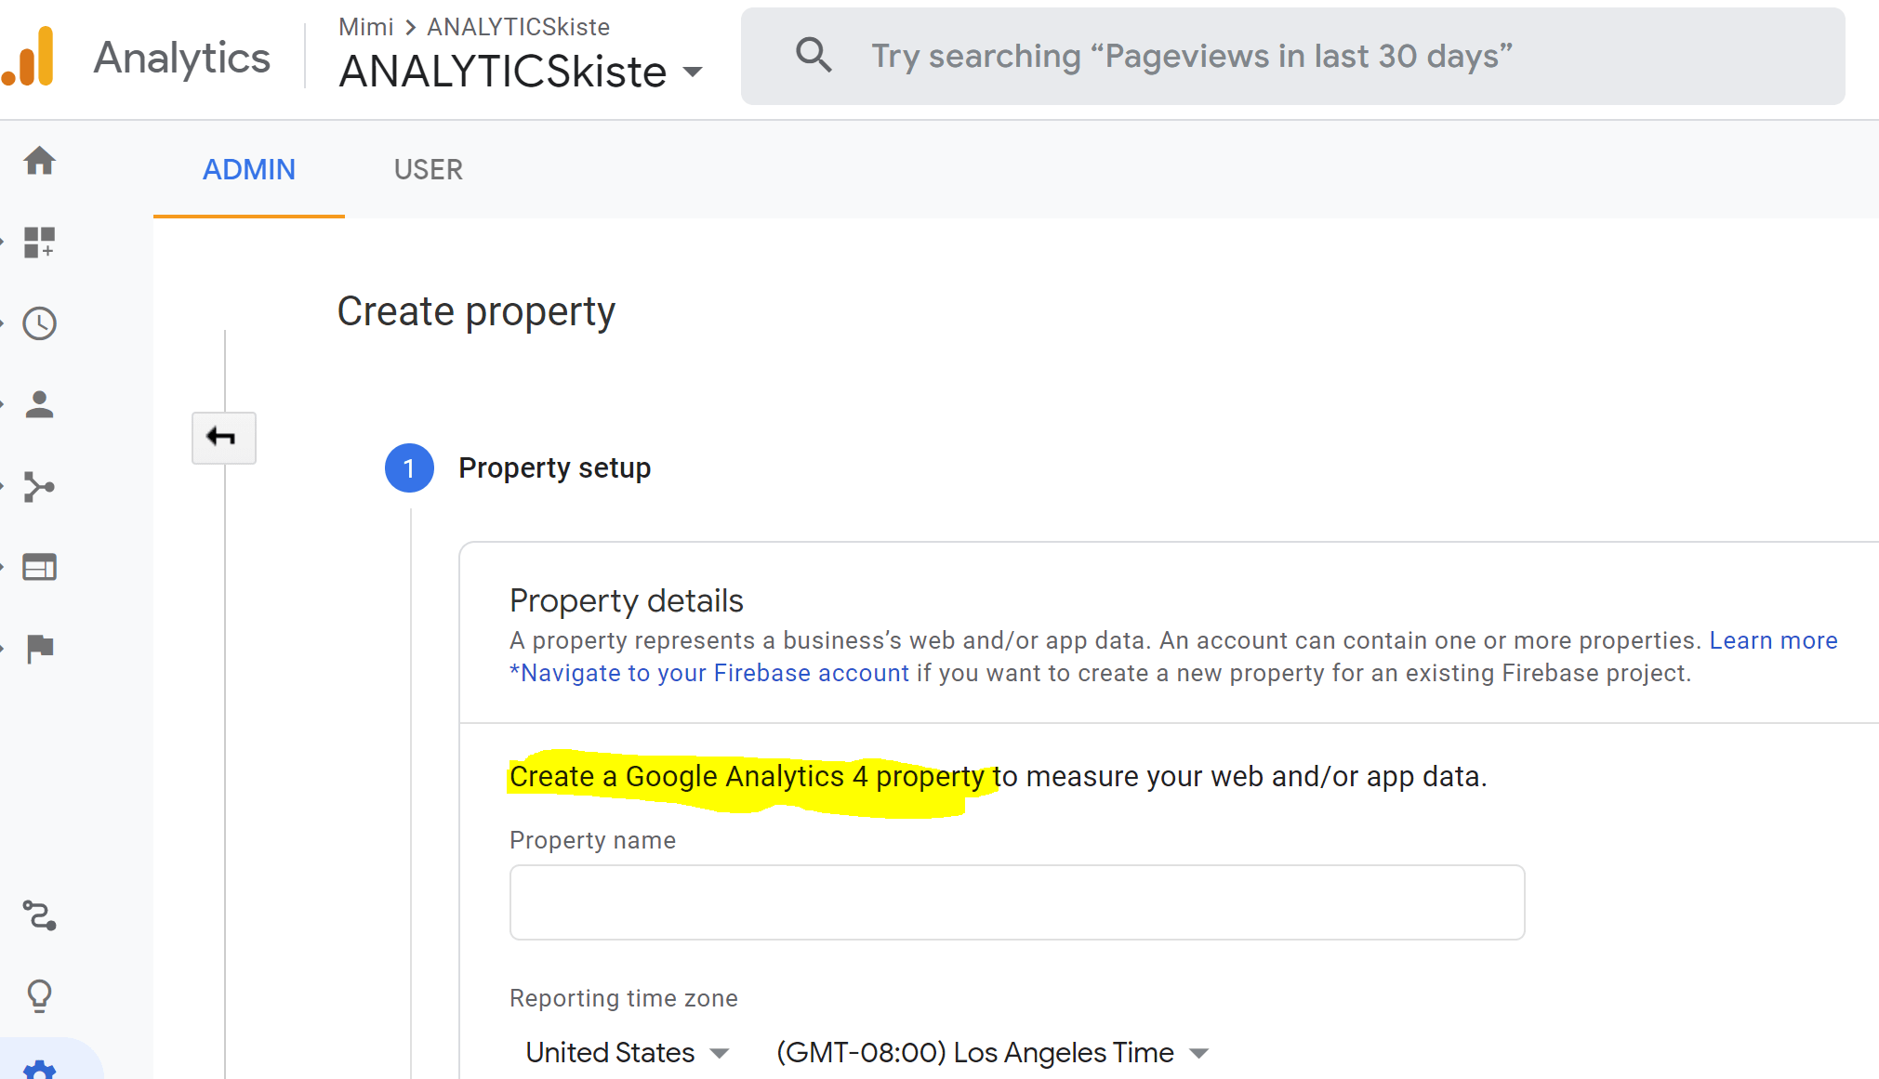Viewport: 1879px width, 1079px height.
Task: Open Discover lightbulb icon
Action: (x=39, y=995)
